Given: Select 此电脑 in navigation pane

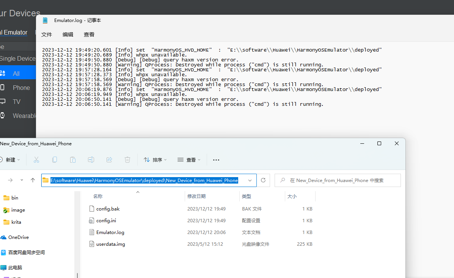Looking at the screenshot, I should pos(15,268).
